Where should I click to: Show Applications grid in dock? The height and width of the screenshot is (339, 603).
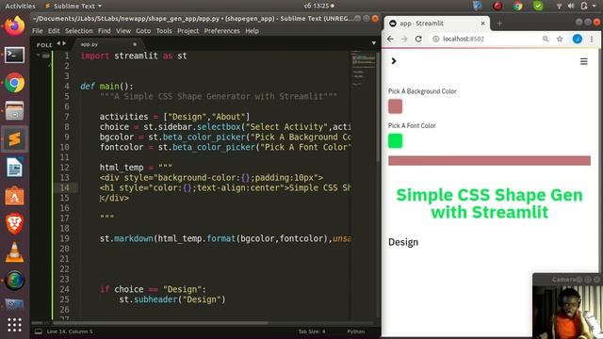pos(15,325)
